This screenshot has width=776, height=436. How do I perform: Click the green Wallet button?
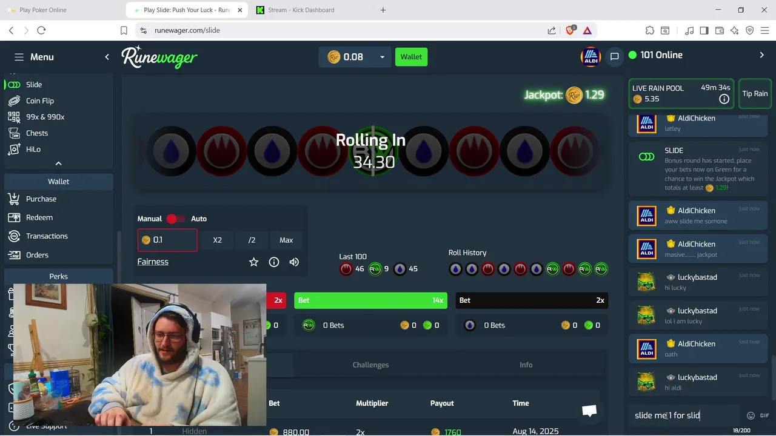pos(411,57)
